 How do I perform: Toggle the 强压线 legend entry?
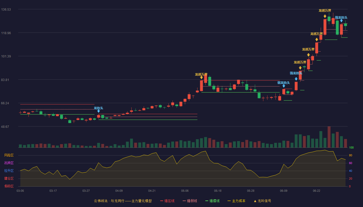167,201
